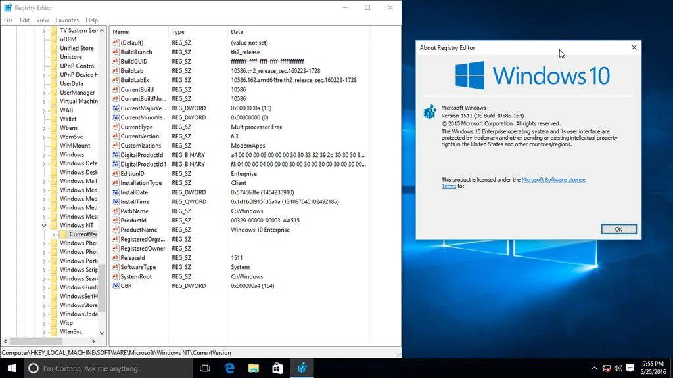This screenshot has width=673, height=378.
Task: Select the CurrentVersion value icon
Action: (116, 136)
